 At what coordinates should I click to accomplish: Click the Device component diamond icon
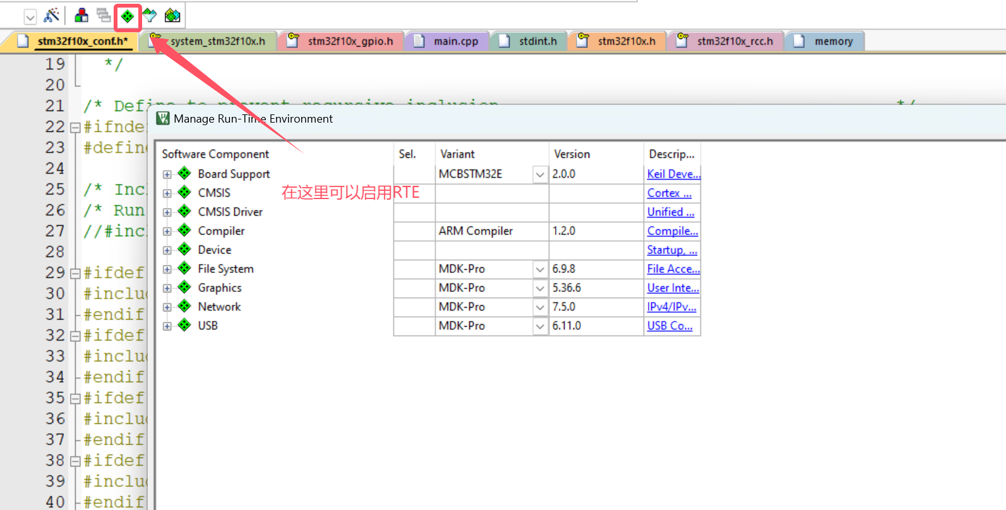(x=184, y=249)
